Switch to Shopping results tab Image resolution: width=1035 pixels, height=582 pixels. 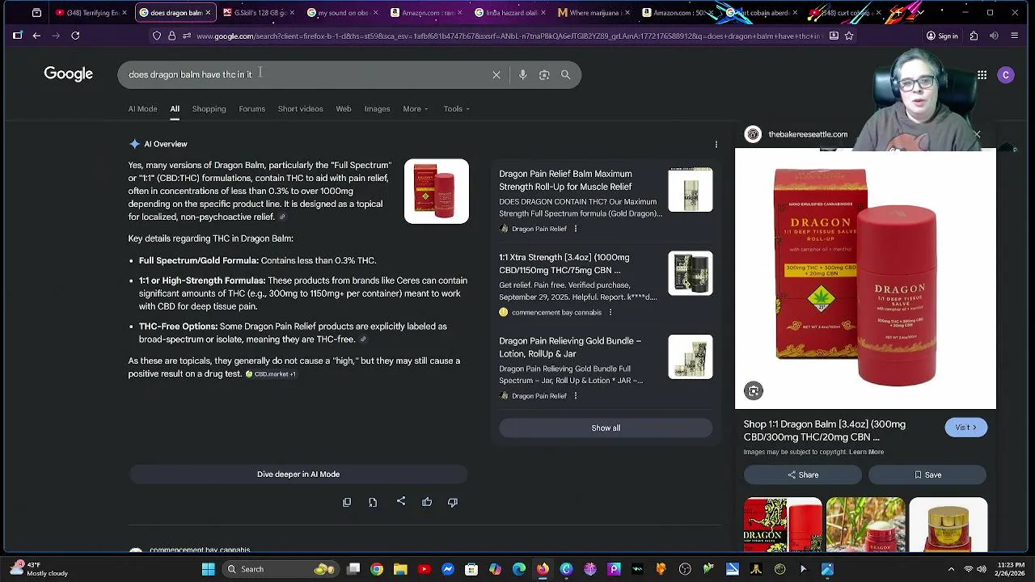(209, 109)
